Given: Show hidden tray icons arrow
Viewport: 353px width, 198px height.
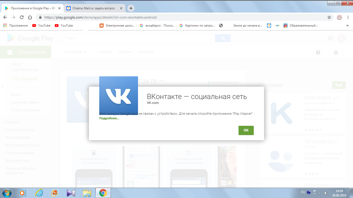Looking at the screenshot, I should pyautogui.click(x=319, y=193).
